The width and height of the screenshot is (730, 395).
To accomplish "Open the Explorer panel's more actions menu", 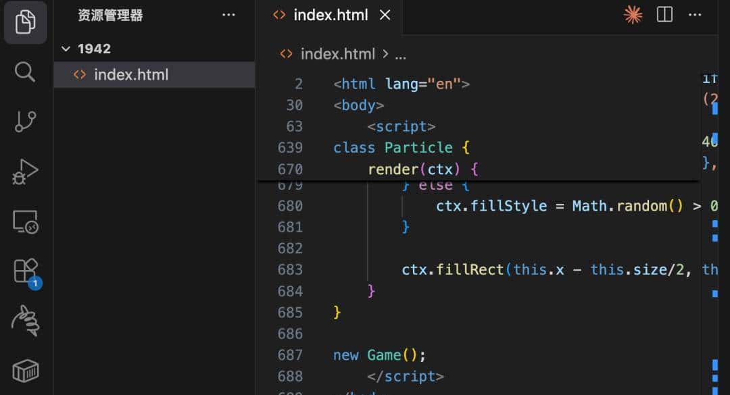I will (x=228, y=15).
